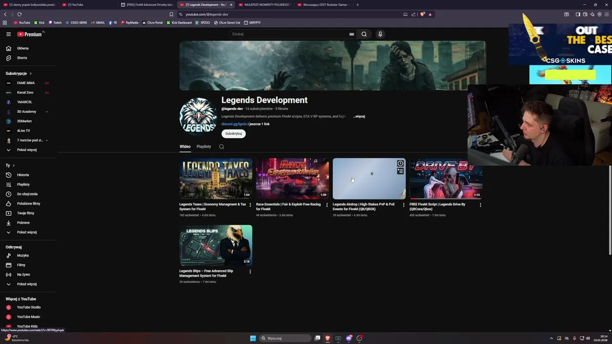
Task: Switch to FiveM Advanced Driveby browser tab
Action: [146, 5]
